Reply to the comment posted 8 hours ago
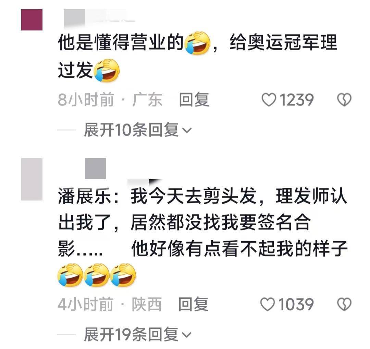The width and height of the screenshot is (370, 349). pos(194,100)
